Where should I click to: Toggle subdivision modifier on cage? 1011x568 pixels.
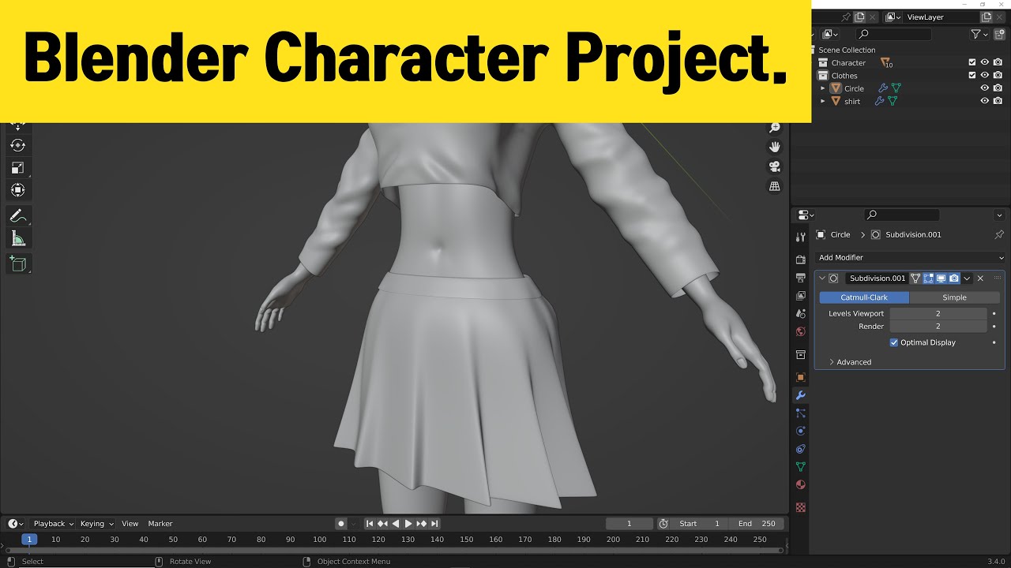click(x=915, y=278)
